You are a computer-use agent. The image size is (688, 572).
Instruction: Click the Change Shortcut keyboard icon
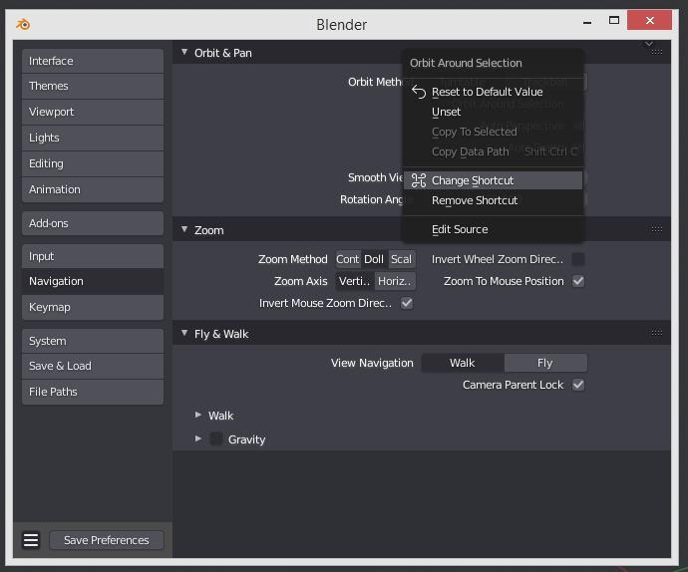tap(419, 180)
